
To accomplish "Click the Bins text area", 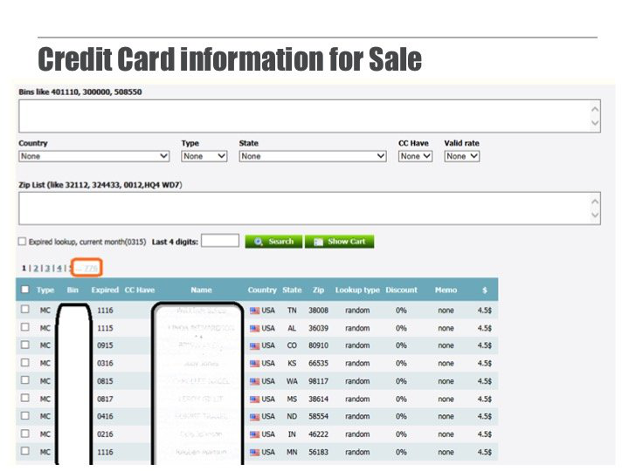I will pyautogui.click(x=309, y=116).
